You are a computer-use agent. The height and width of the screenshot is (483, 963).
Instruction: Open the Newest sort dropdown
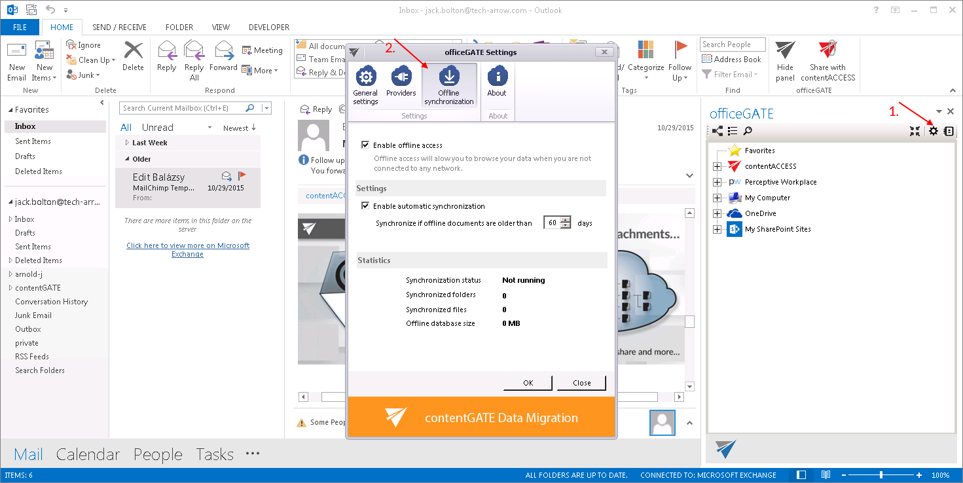coord(239,128)
